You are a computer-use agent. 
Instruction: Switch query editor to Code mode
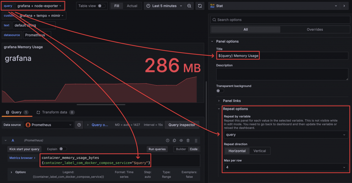[194, 149]
